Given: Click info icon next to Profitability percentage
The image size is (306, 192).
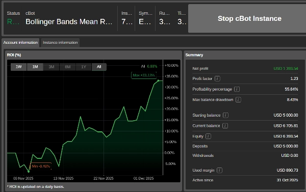Looking at the screenshot, I should [x=237, y=89].
